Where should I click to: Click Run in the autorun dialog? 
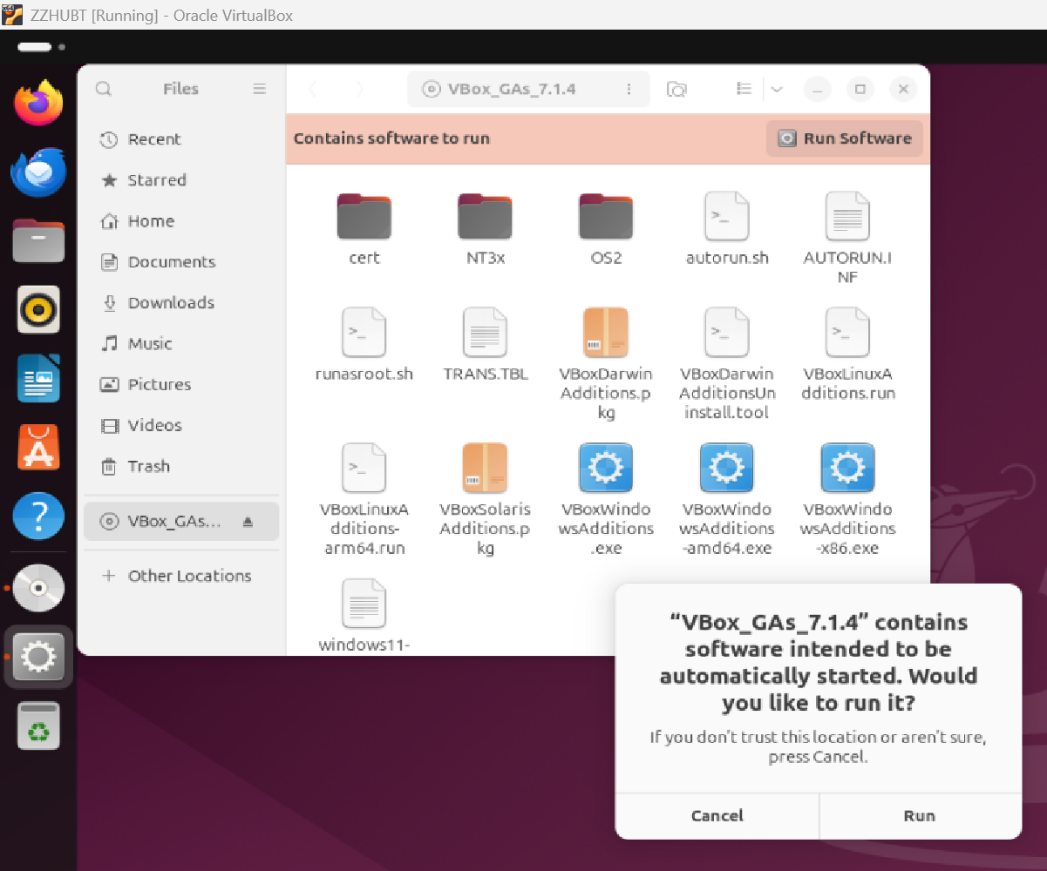920,816
